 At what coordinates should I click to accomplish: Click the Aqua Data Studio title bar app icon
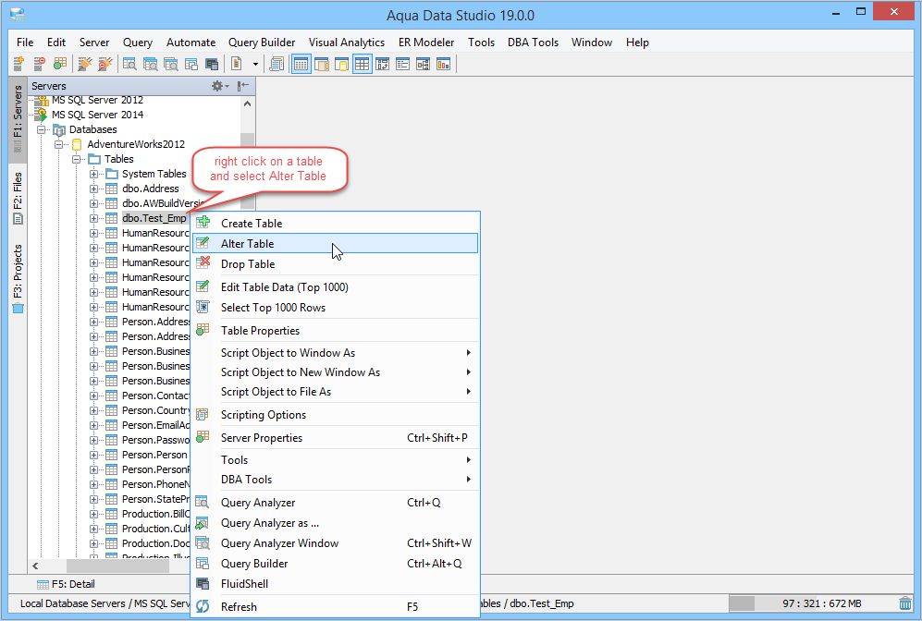pos(18,15)
